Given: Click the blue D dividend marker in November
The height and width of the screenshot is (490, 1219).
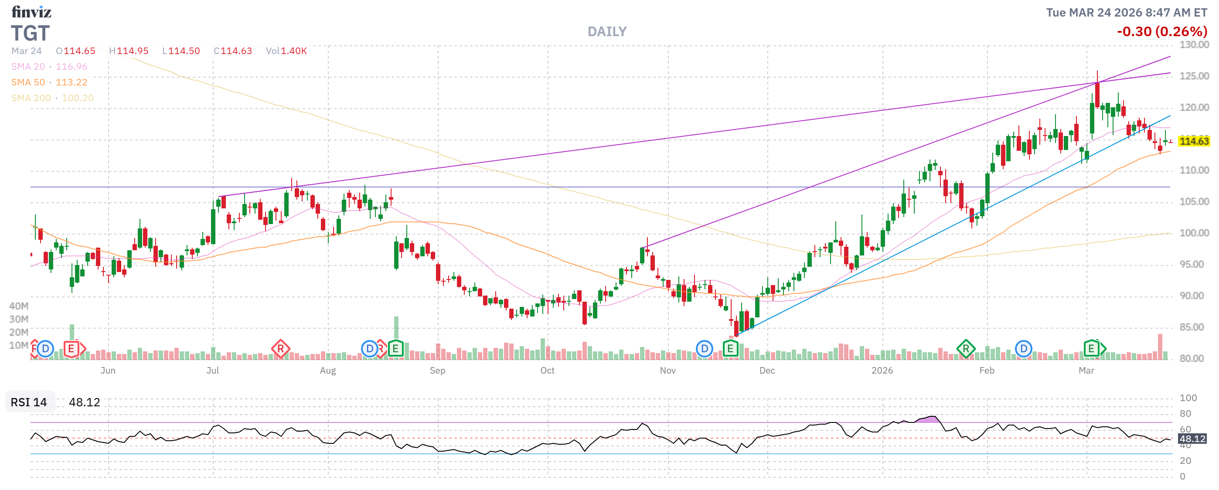Looking at the screenshot, I should coord(704,349).
